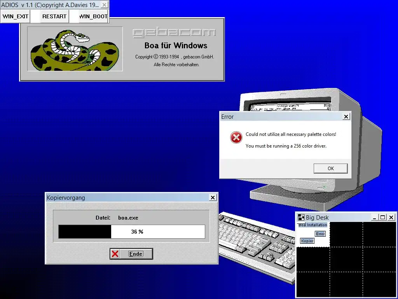Close the ADIOS window
Image resolution: width=398 pixels, height=299 pixels.
point(104,5)
